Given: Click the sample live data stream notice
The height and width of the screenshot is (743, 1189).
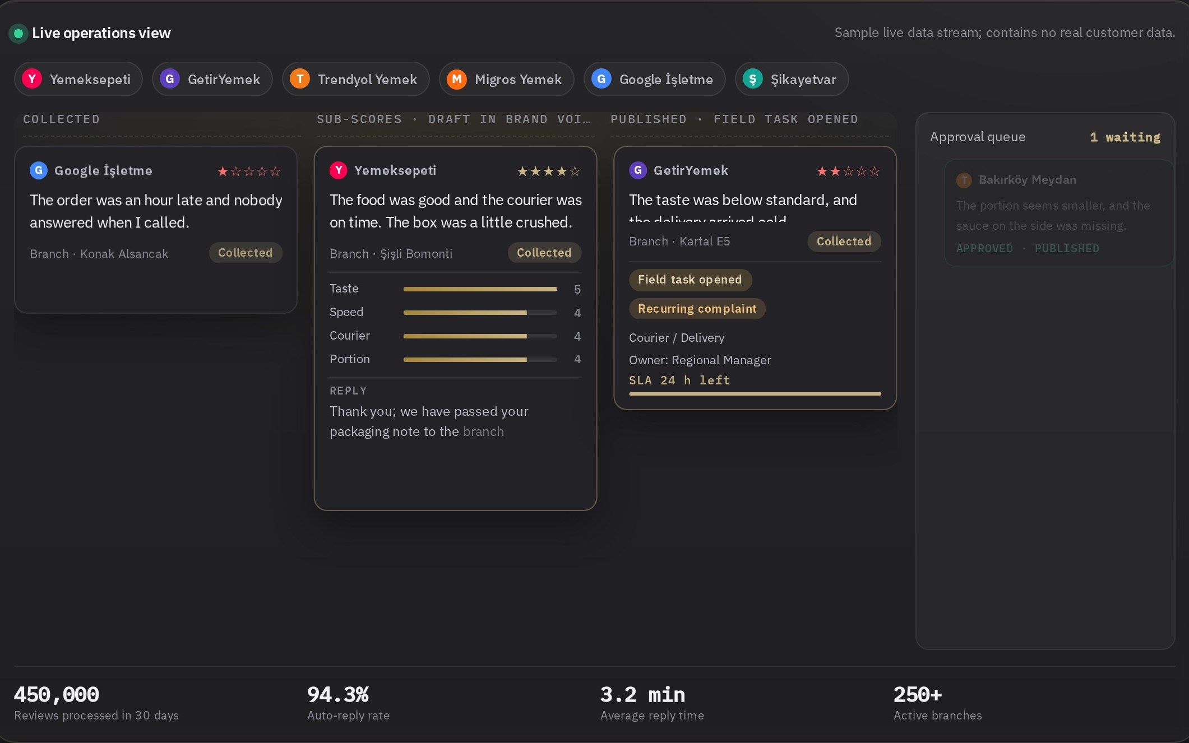Looking at the screenshot, I should pos(1005,32).
